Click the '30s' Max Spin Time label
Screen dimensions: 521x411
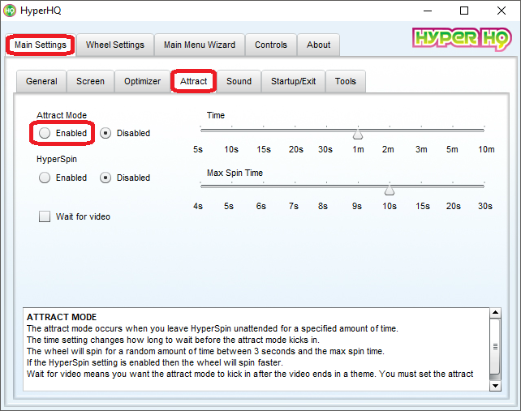pyautogui.click(x=485, y=206)
